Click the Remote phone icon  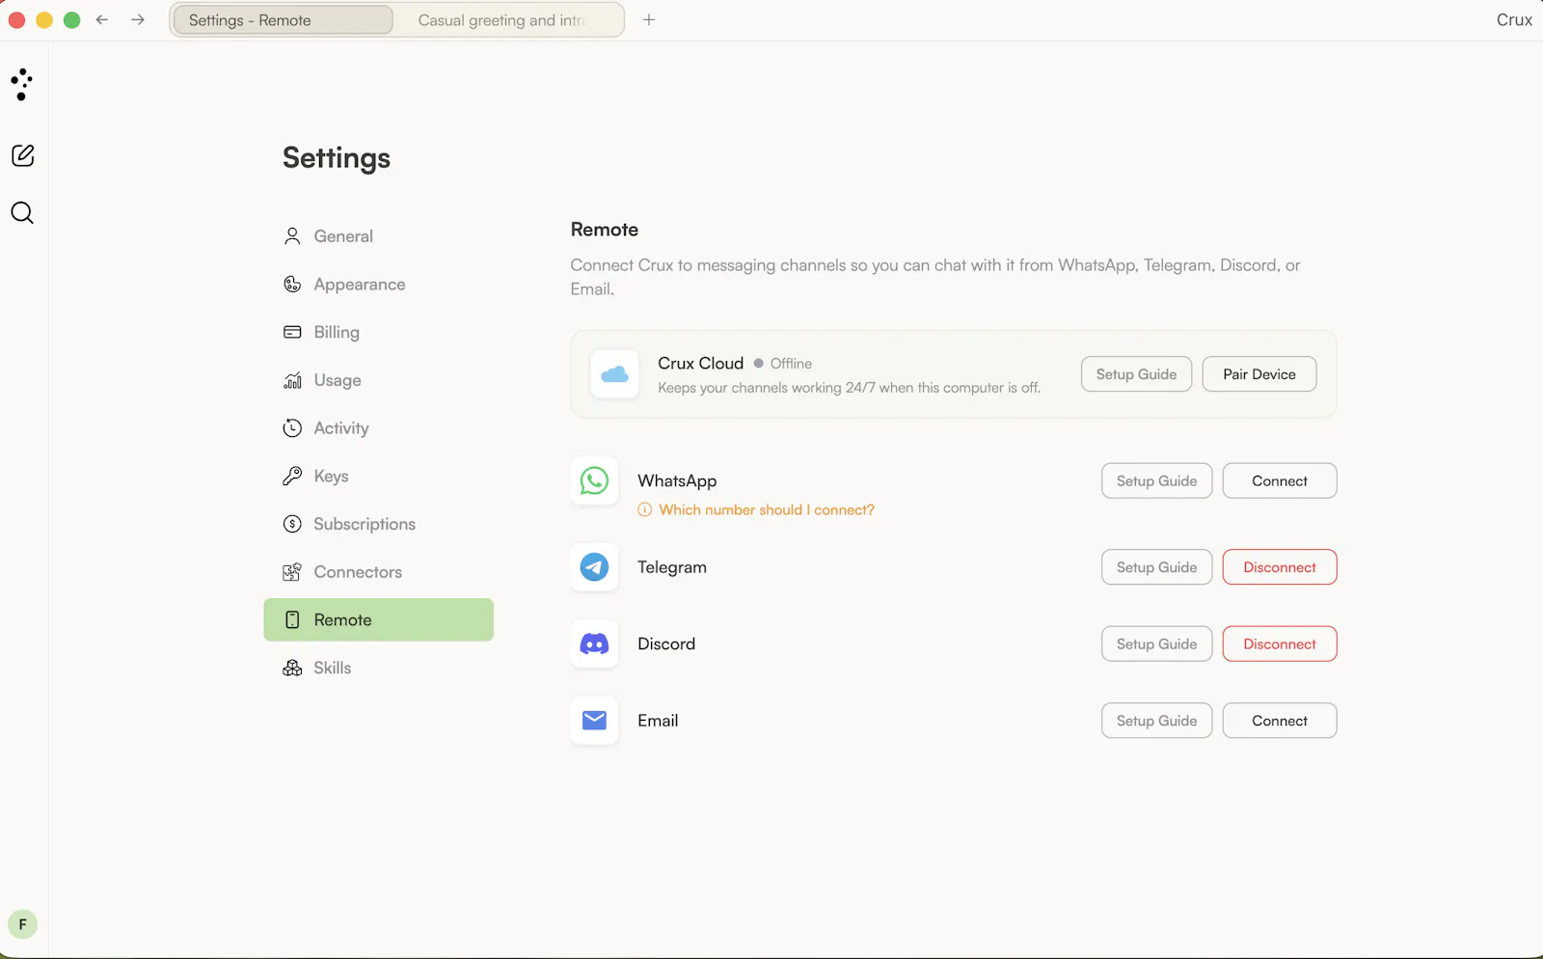[x=292, y=619]
